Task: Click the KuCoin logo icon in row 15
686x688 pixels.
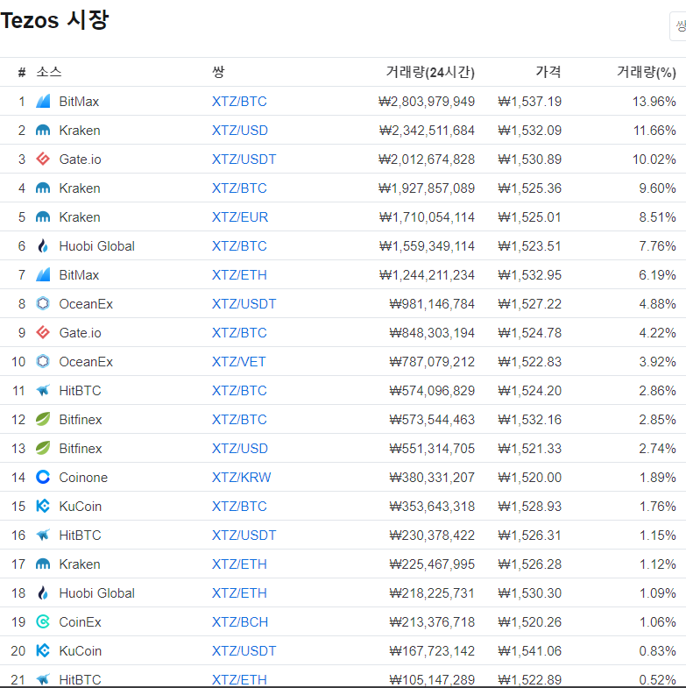Action: pos(43,507)
